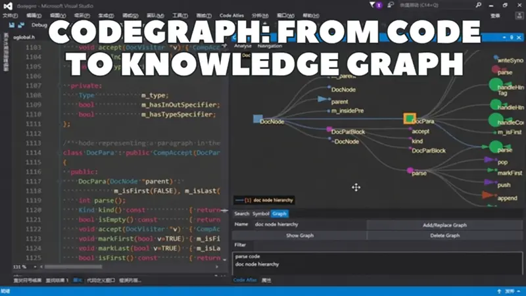Click the DocParBlock magenta node dot
This screenshot has height=296, width=526.
[329, 129]
